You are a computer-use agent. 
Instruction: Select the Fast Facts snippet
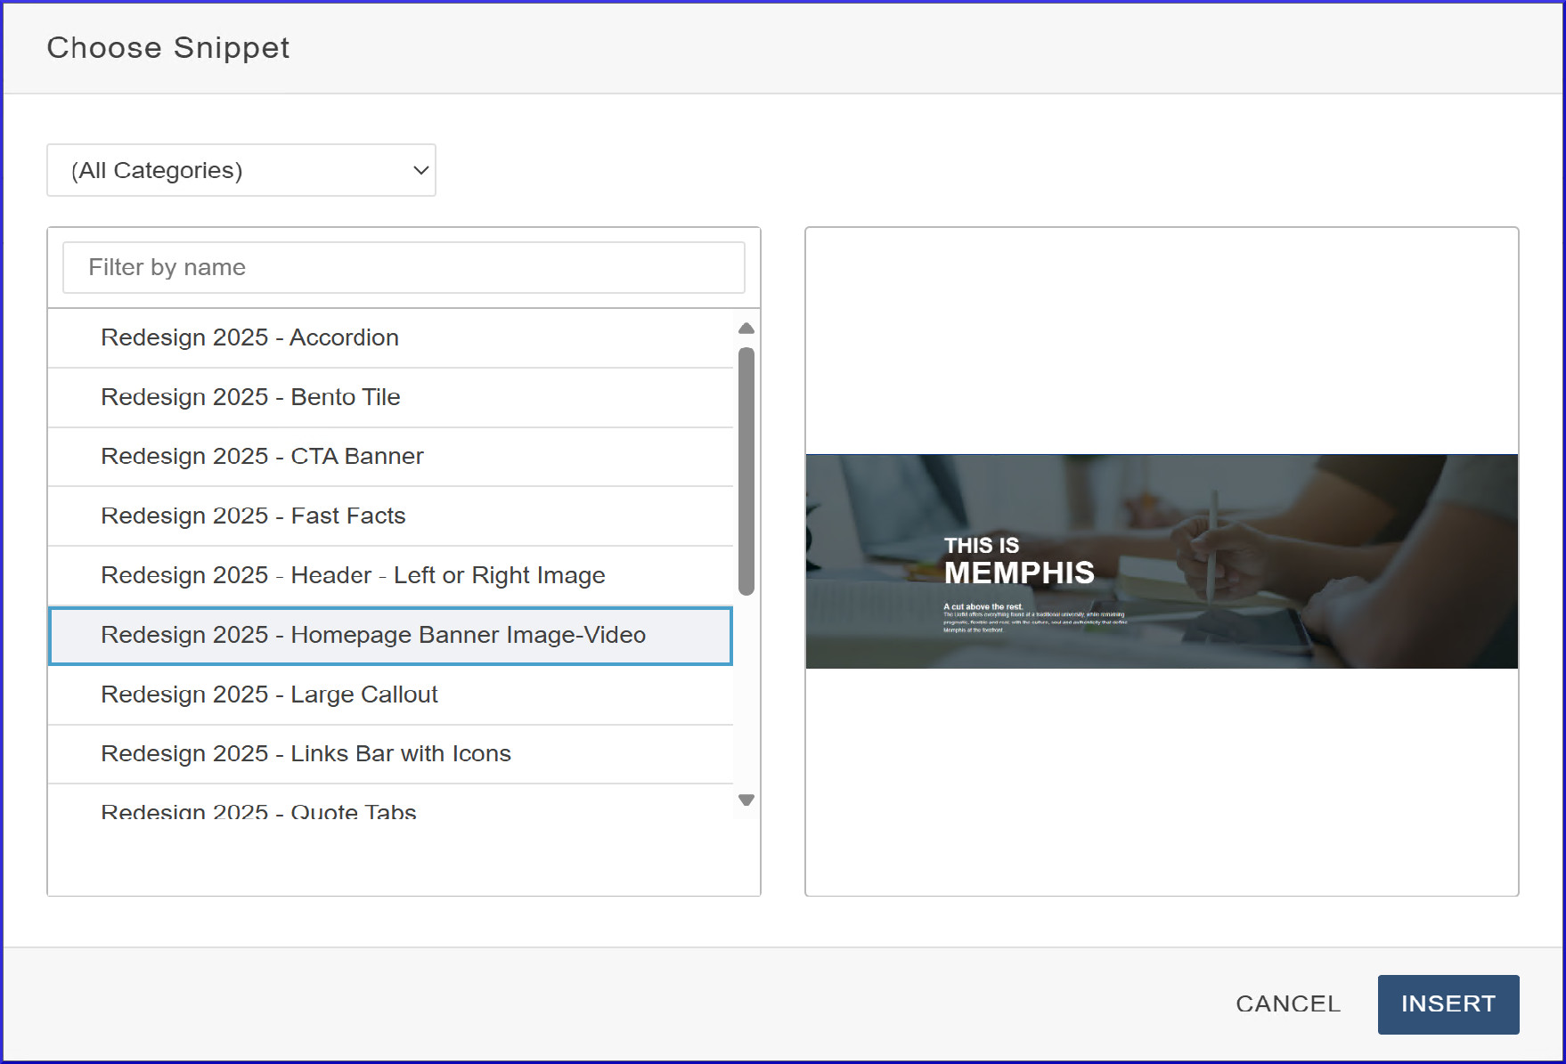click(x=253, y=516)
